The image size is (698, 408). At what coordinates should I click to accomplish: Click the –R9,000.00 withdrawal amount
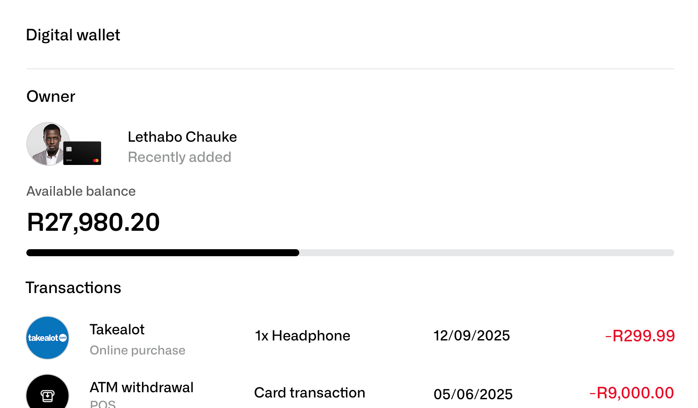[x=632, y=393]
